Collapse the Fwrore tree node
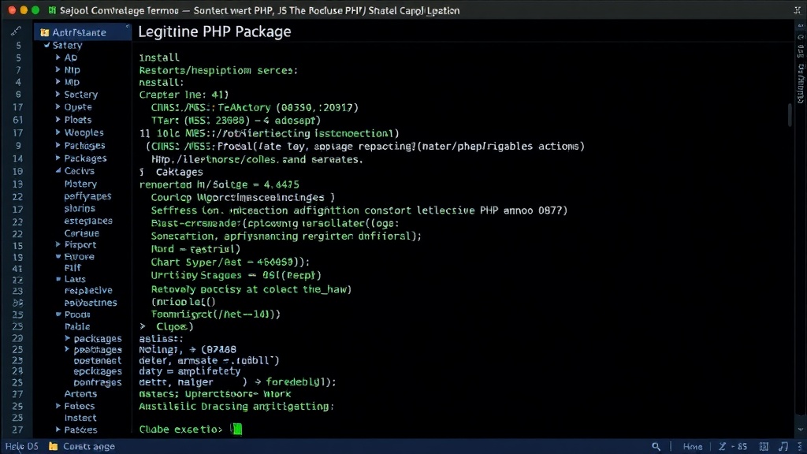 [58, 256]
